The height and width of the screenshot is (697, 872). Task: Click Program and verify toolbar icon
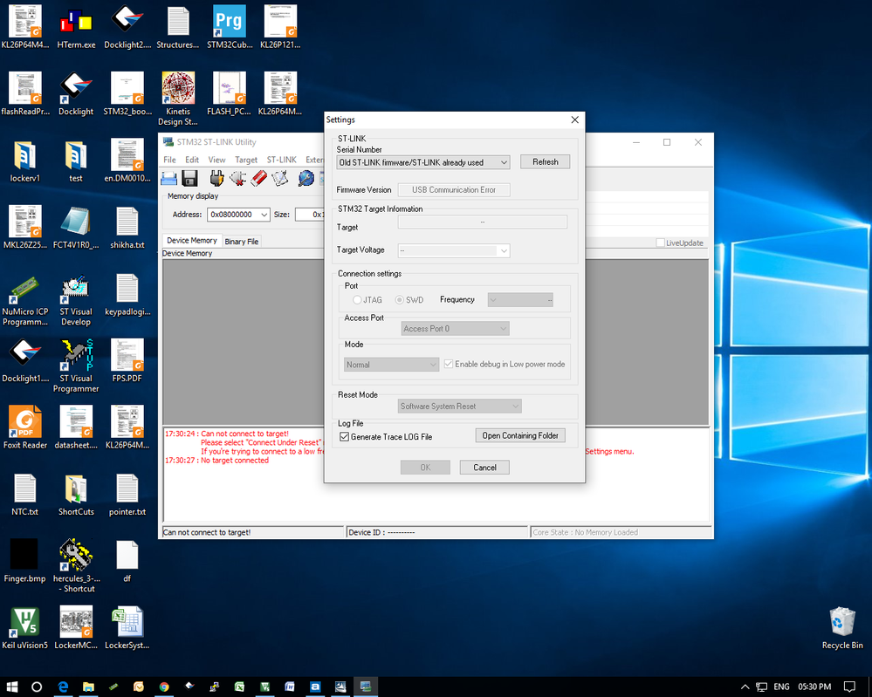coord(279,179)
